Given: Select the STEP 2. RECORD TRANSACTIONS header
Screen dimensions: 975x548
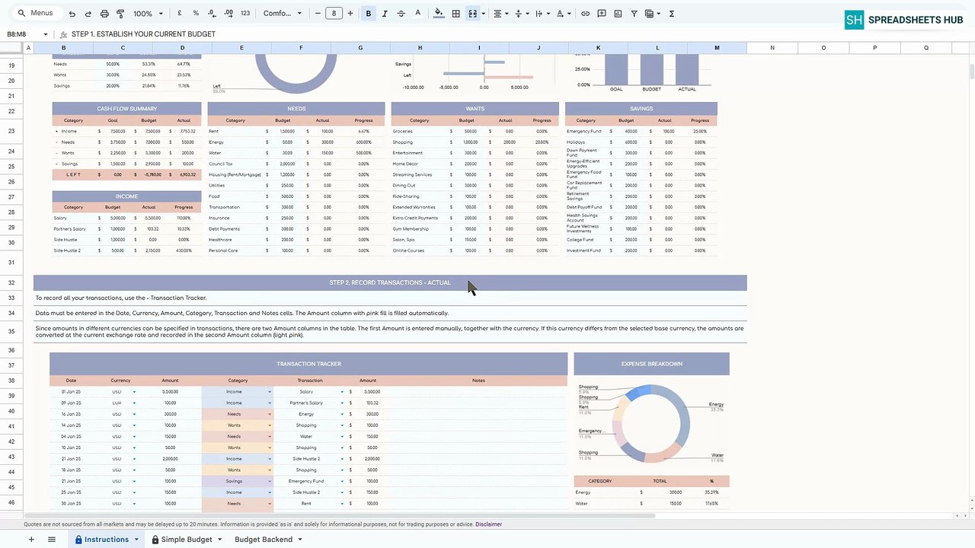Looking at the screenshot, I should 390,282.
